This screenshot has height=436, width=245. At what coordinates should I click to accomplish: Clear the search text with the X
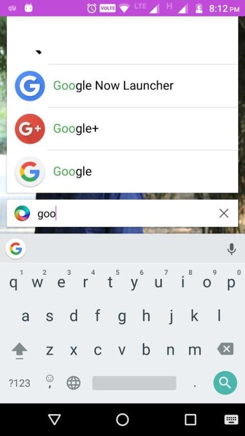[x=224, y=213]
